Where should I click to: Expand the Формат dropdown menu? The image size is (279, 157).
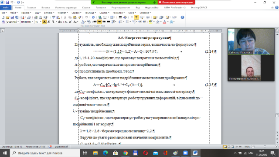coord(63,13)
